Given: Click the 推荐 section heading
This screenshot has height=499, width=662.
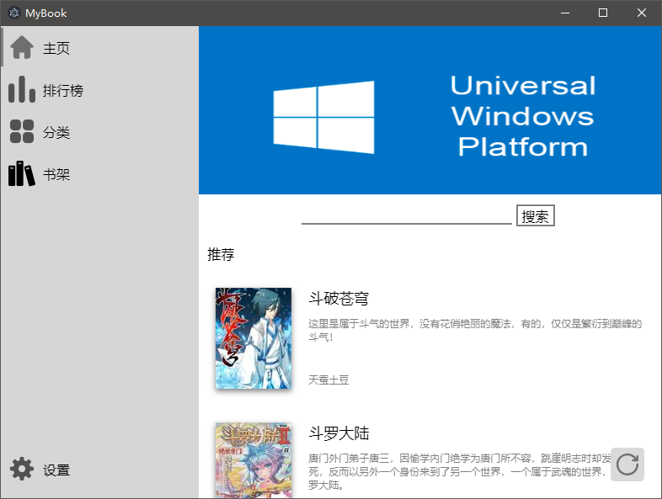Looking at the screenshot, I should pyautogui.click(x=221, y=254).
